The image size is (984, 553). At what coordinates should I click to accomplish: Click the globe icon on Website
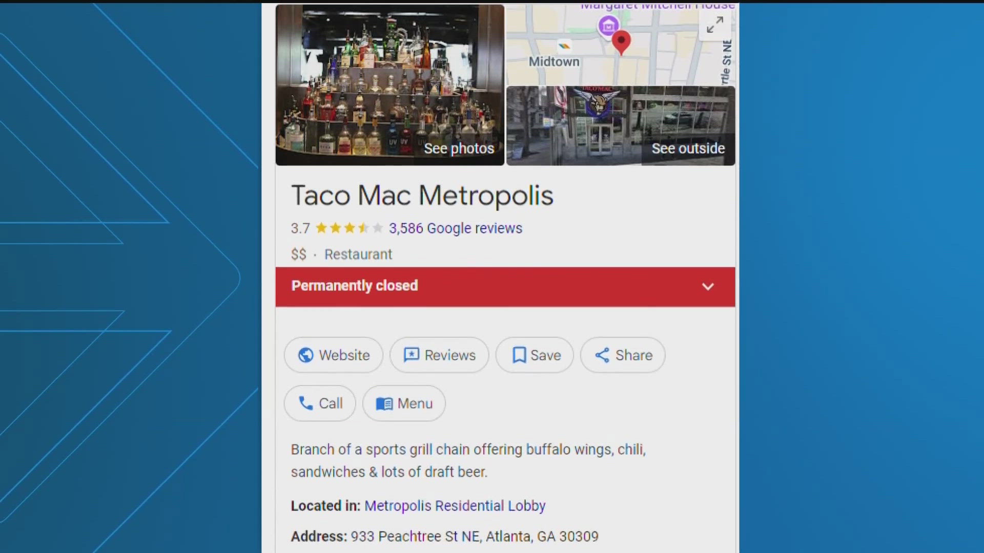(x=305, y=355)
